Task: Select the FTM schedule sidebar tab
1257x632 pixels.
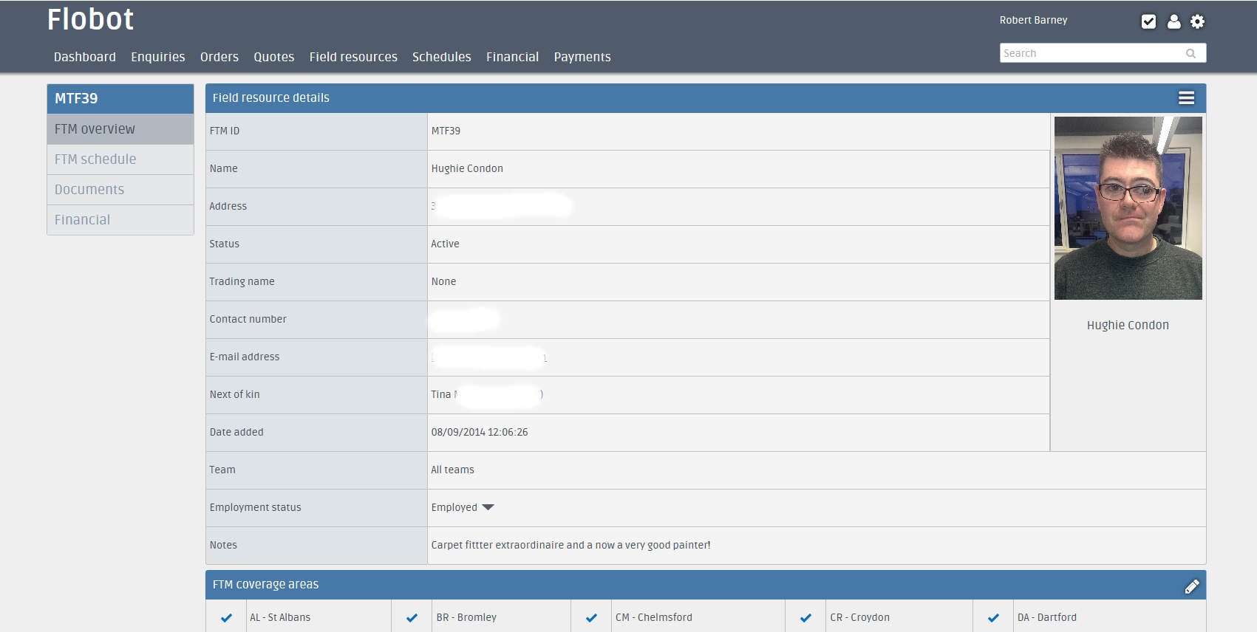Action: pos(95,159)
